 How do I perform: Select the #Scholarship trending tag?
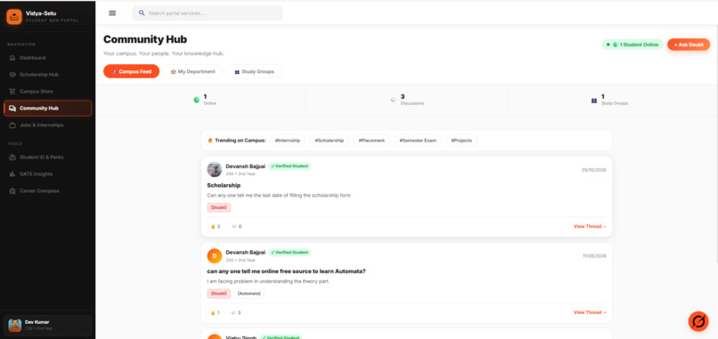tap(330, 141)
